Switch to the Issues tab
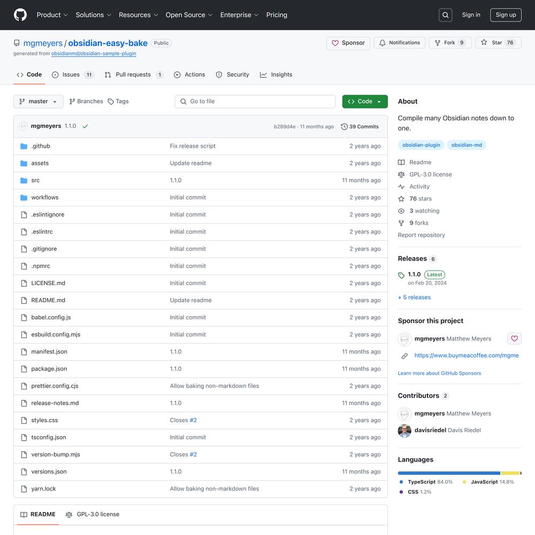 (x=73, y=75)
